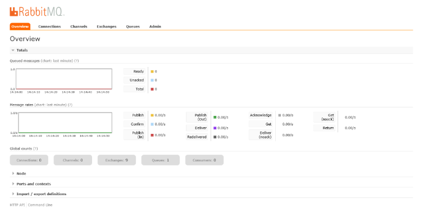This screenshot has height=216, width=428.
Task: Go to the Queues tab
Action: pos(133,26)
